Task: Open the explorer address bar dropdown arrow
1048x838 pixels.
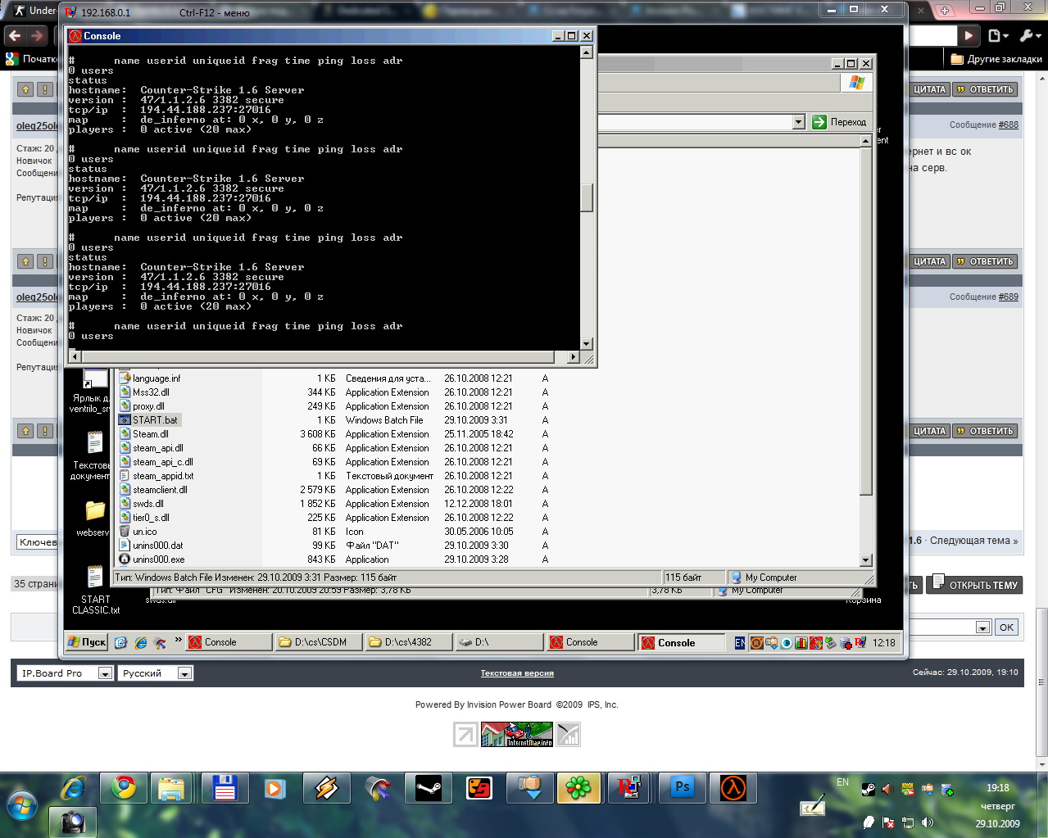Action: 799,122
